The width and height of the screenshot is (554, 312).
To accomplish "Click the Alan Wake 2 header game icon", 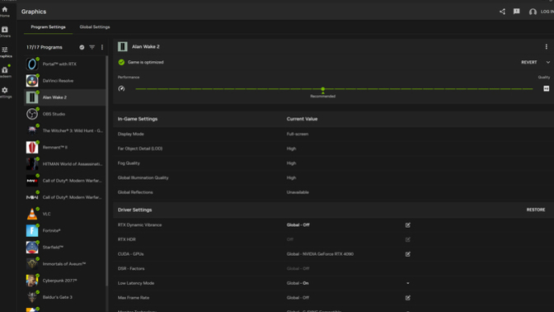I will (123, 47).
